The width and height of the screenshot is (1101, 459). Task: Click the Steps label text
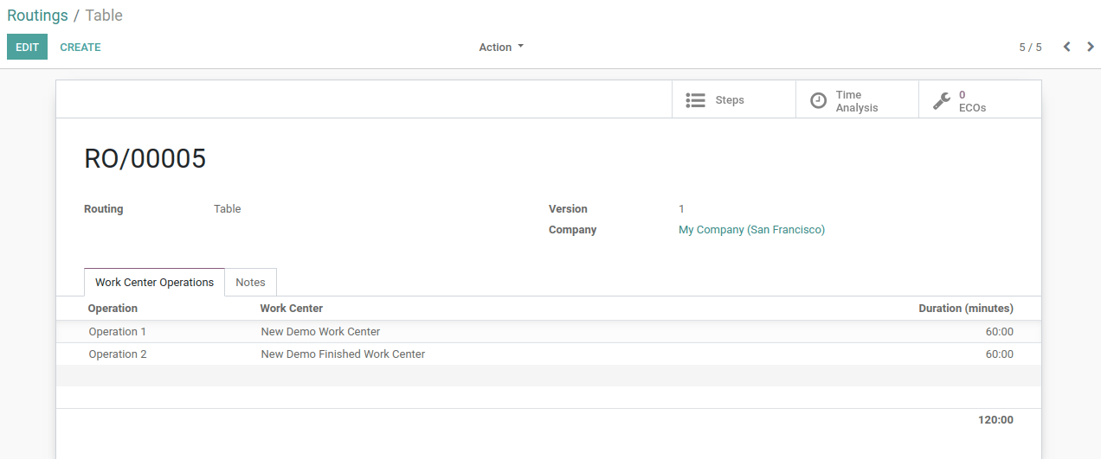730,100
